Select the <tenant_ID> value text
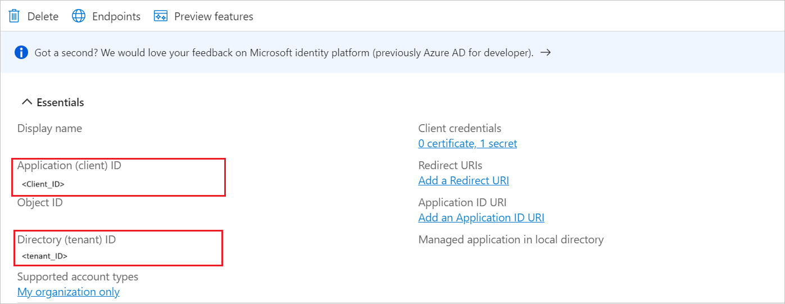785x304 pixels. 44,256
